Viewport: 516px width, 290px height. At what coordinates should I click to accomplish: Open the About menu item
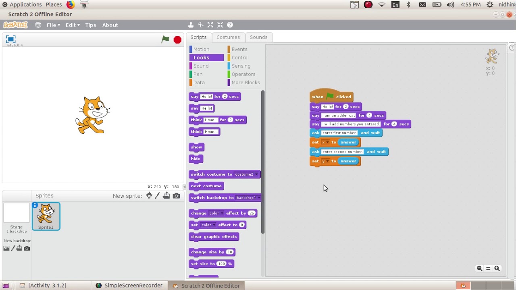tap(110, 25)
